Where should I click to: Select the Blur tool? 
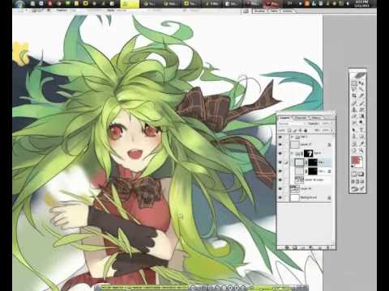point(354,123)
